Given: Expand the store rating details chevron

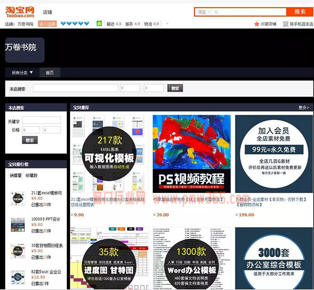Looking at the screenshot, I should click(167, 24).
